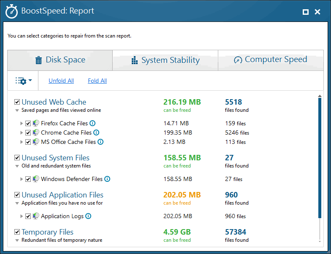Expand the Chrome Cache Files row

[21, 132]
